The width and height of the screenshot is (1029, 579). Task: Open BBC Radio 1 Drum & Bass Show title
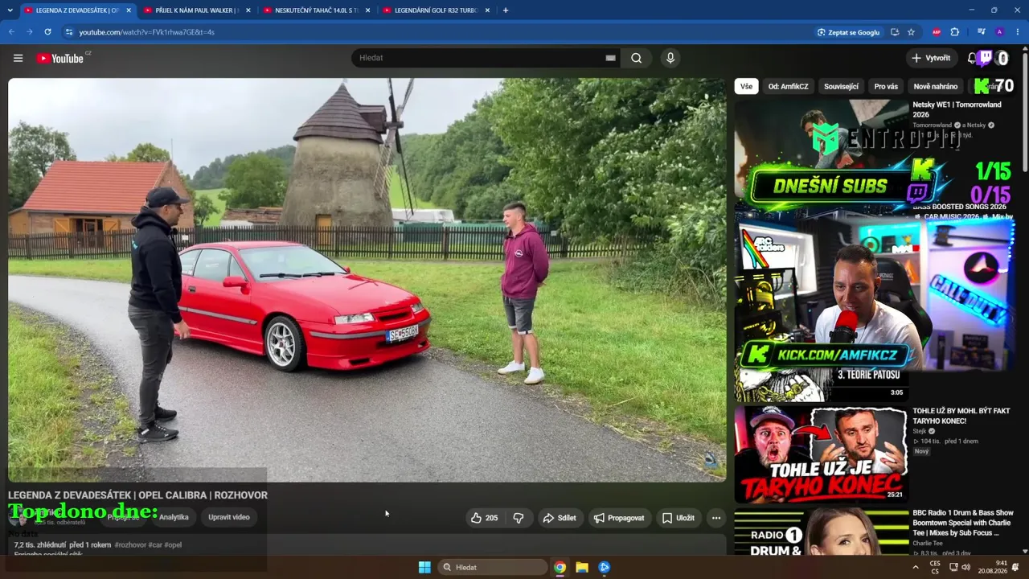point(963,523)
